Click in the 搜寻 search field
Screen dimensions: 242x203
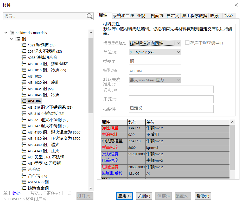44,16
